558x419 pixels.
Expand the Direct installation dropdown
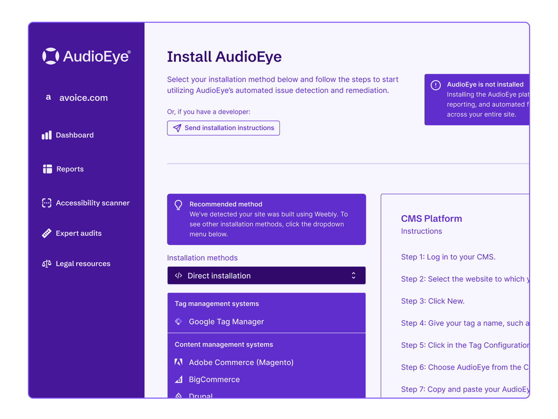(x=266, y=275)
